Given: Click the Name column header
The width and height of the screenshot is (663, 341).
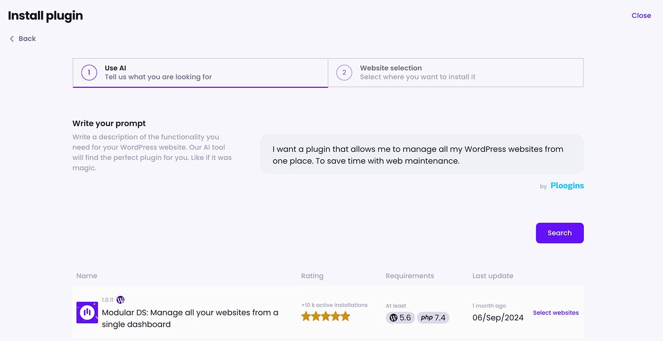Looking at the screenshot, I should tap(87, 276).
